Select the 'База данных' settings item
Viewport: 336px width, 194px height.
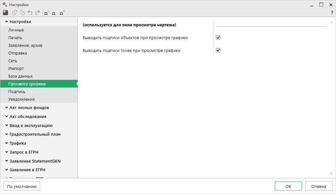(x=20, y=76)
